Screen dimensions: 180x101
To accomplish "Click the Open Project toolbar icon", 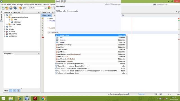I will tap(11, 8).
